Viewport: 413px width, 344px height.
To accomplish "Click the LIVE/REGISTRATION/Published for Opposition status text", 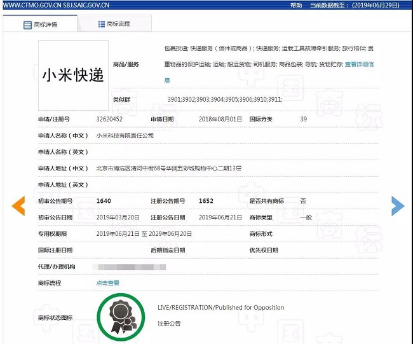I will point(220,307).
